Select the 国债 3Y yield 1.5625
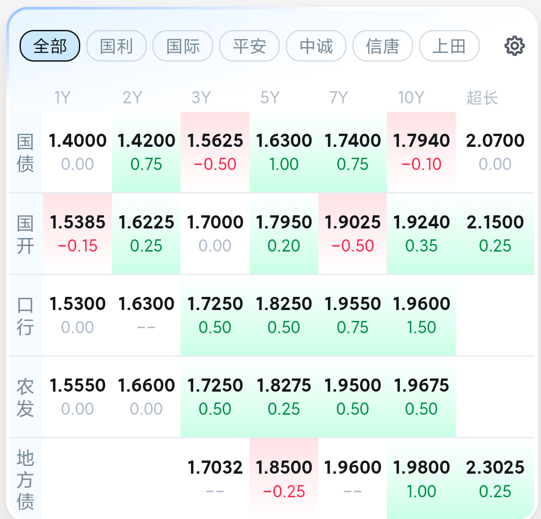The image size is (541, 519). 215,152
